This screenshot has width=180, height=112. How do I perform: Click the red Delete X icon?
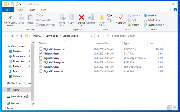coord(81,17)
